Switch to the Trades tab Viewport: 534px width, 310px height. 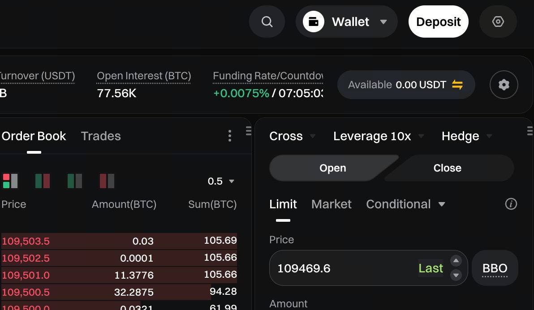[101, 136]
